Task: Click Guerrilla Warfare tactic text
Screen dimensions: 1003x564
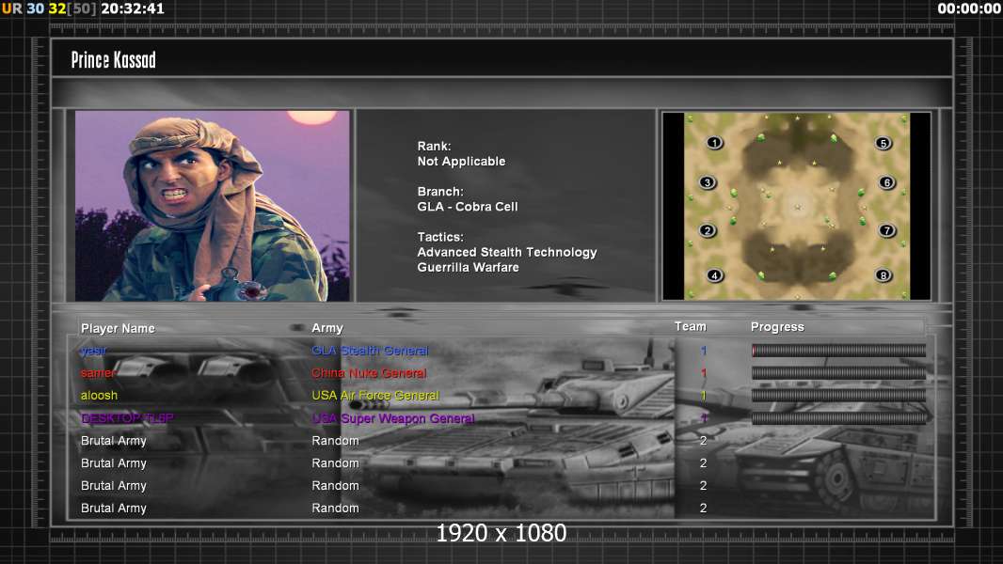Action: pos(469,268)
